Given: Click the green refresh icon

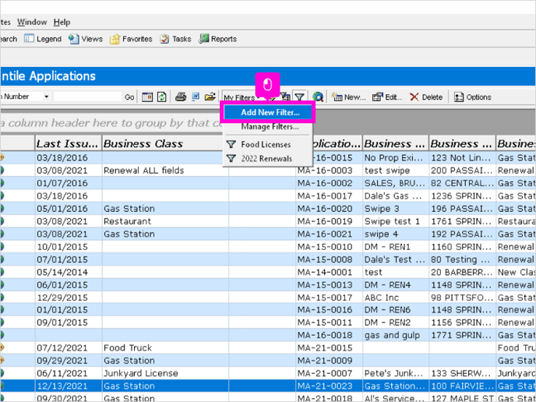Looking at the screenshot, I should coord(162,97).
